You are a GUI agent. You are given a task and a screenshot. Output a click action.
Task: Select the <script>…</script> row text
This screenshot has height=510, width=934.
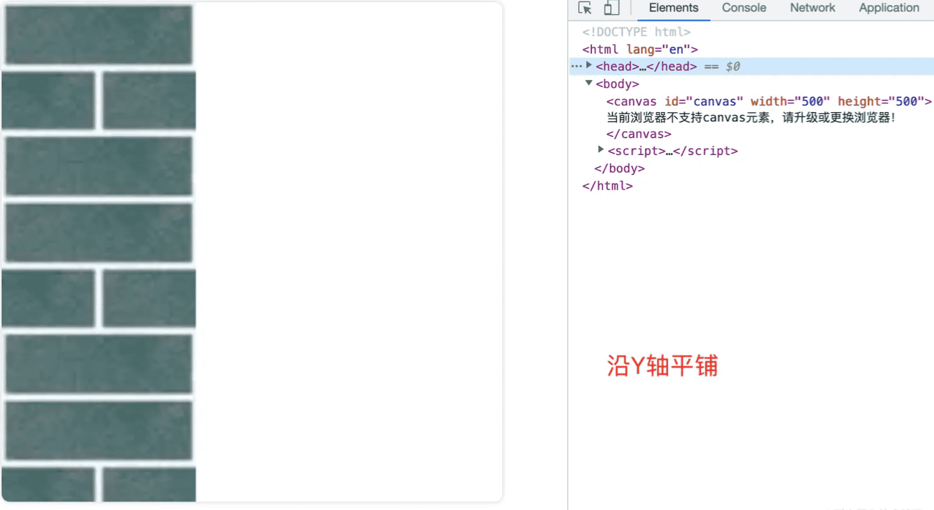pos(672,151)
